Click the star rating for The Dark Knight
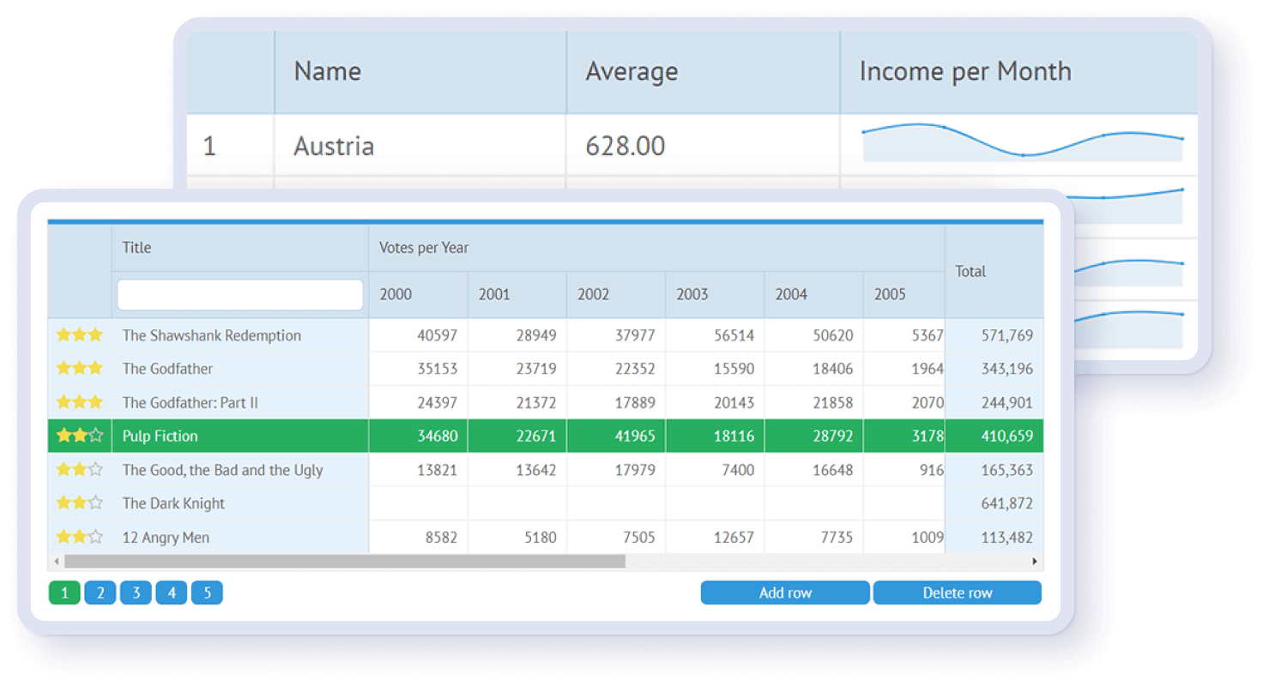The width and height of the screenshot is (1263, 686). coord(79,503)
